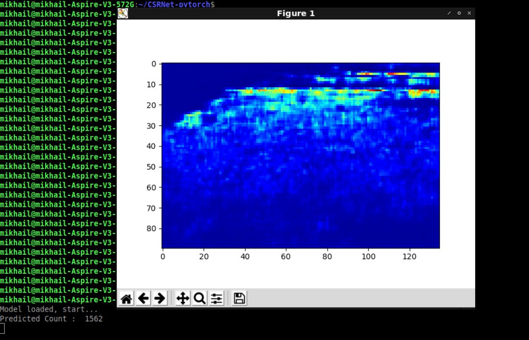Click the Predicted Count 1562 output line
The height and width of the screenshot is (340, 529).
[51, 319]
